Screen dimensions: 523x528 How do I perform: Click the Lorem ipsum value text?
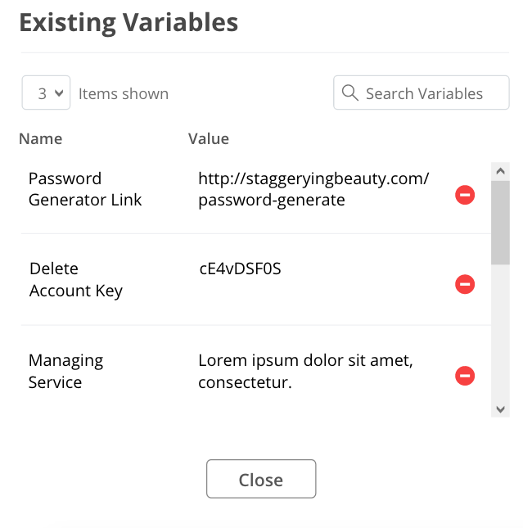pos(305,371)
